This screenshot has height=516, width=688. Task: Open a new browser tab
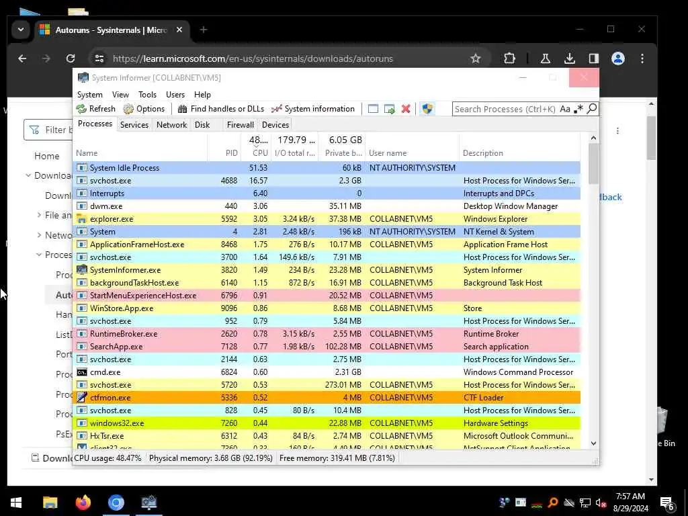204,30
